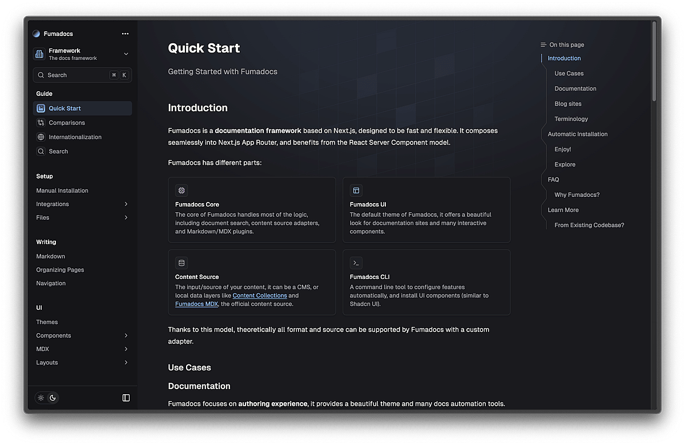Click the page's vertical scrollbar
The image size is (685, 445).
tap(654, 63)
